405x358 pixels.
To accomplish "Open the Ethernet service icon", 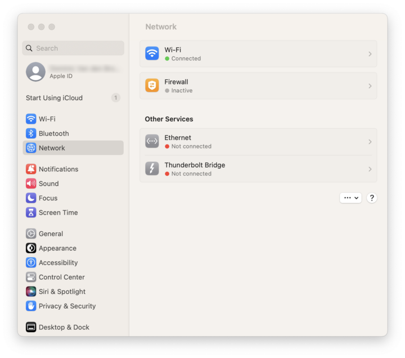I will [152, 141].
